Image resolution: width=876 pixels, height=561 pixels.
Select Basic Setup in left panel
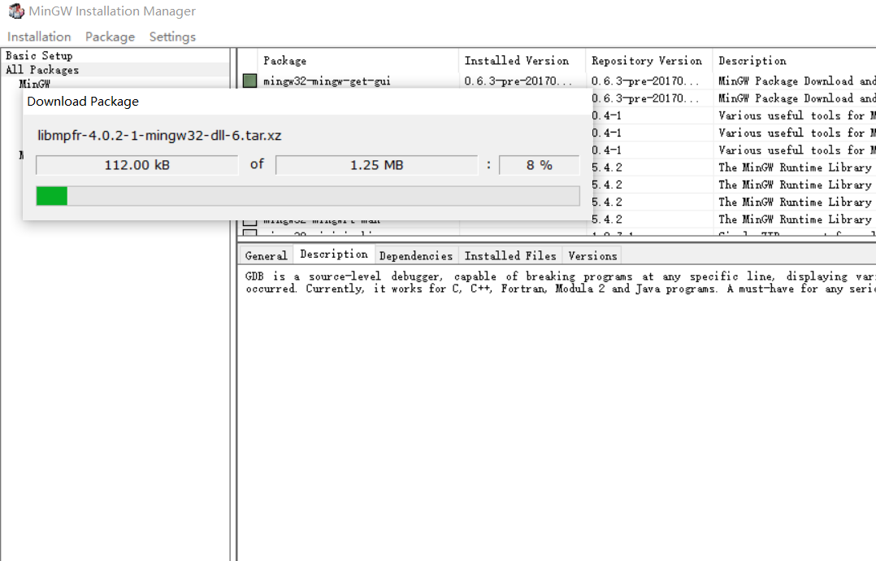[x=39, y=56]
